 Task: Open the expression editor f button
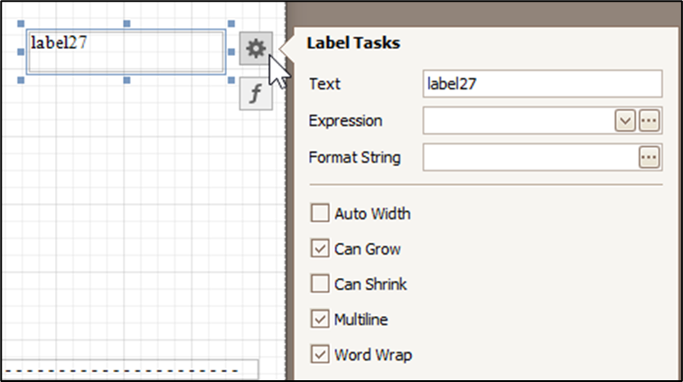(x=256, y=94)
